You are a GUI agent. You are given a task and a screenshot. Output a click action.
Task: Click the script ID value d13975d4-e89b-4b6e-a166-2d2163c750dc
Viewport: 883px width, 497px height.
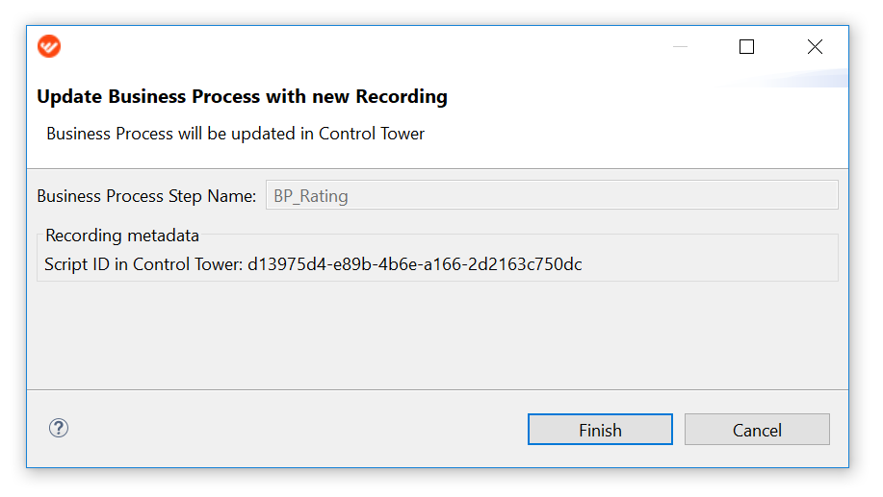point(415,264)
